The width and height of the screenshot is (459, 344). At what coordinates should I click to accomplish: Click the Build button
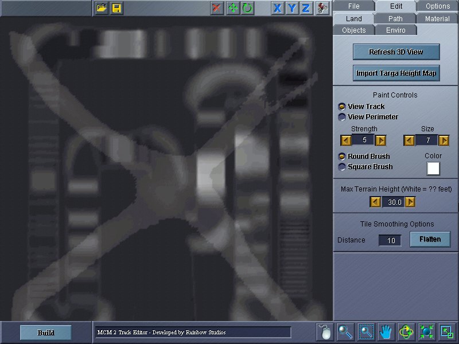pos(46,333)
